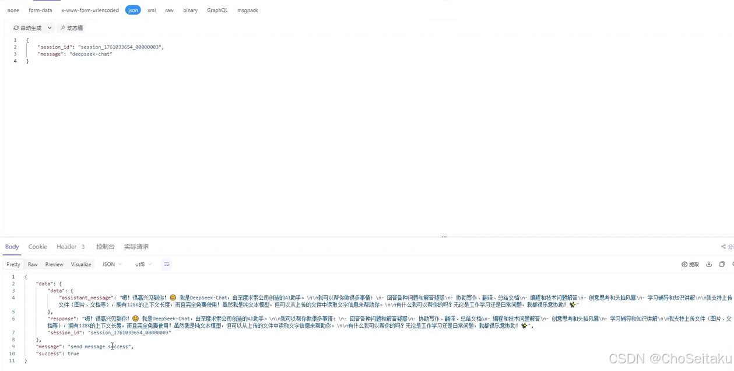Click the 提取 extract button
This screenshot has width=734, height=371.
(x=690, y=264)
